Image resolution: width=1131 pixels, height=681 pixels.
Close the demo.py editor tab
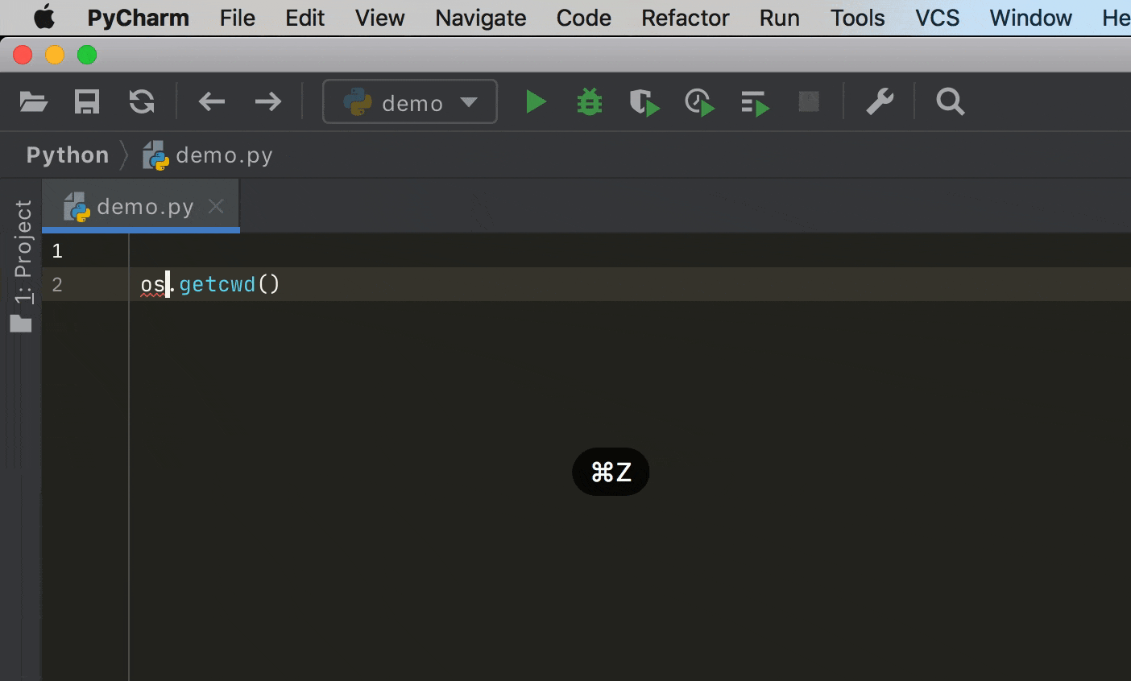(216, 206)
